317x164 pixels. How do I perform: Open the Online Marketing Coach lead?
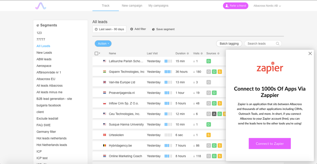coord(125,156)
